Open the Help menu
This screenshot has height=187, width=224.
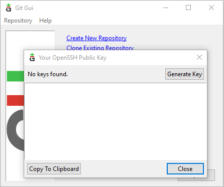[45, 21]
